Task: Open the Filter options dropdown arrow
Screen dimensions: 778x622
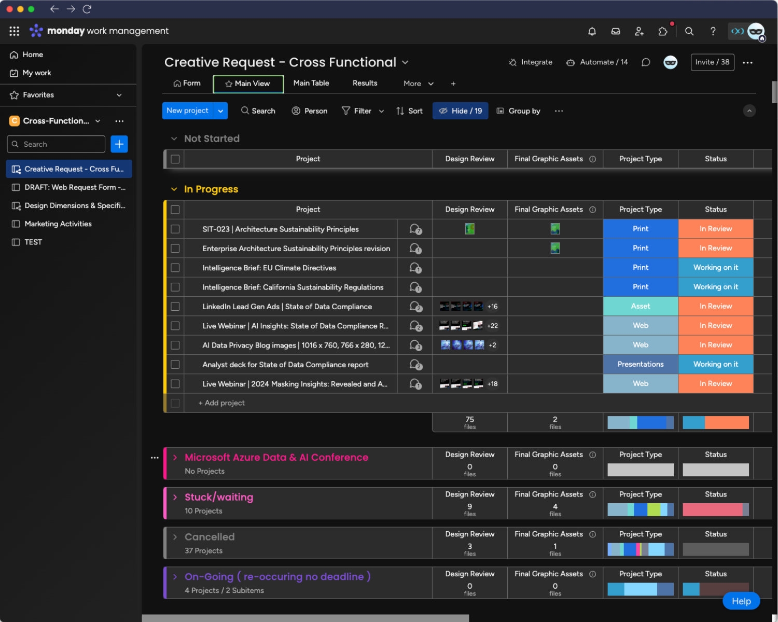Action: pos(382,111)
